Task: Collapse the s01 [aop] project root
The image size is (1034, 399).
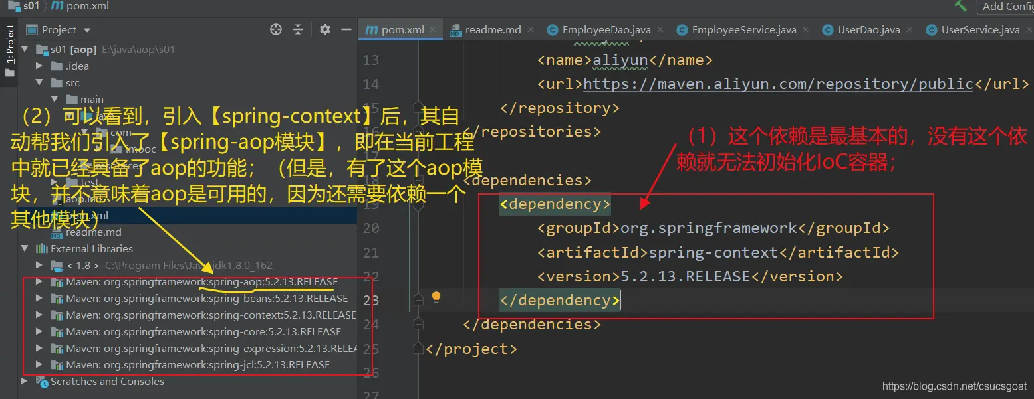Action: [x=25, y=50]
